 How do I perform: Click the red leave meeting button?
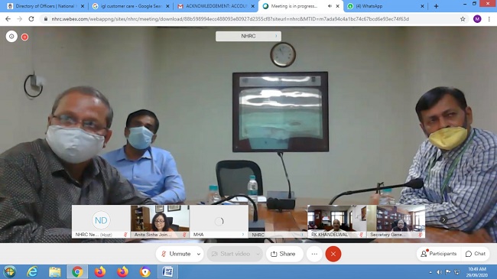(333, 254)
